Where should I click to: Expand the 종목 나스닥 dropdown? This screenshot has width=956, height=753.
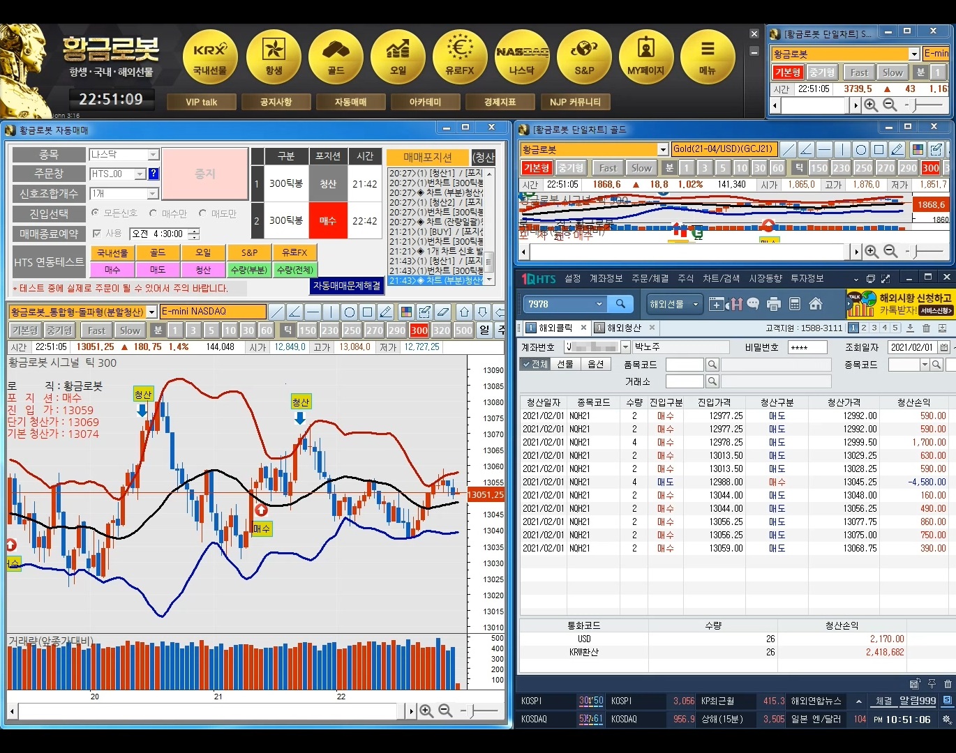click(154, 155)
